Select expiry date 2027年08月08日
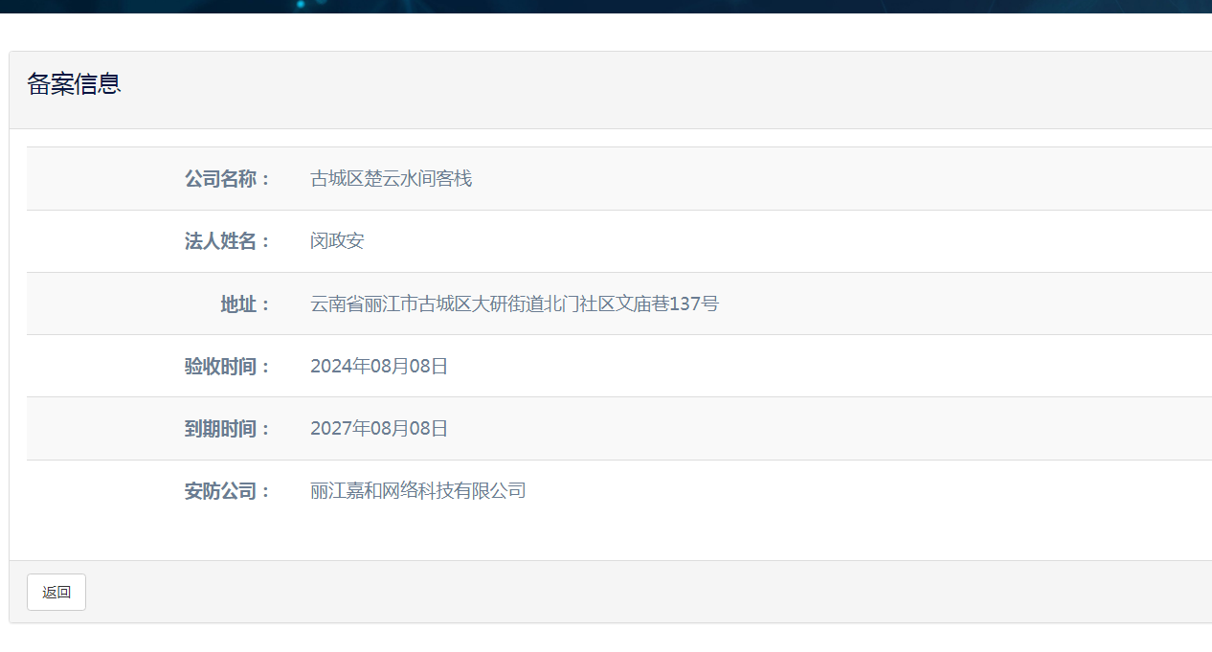This screenshot has height=652, width=1212. click(379, 429)
